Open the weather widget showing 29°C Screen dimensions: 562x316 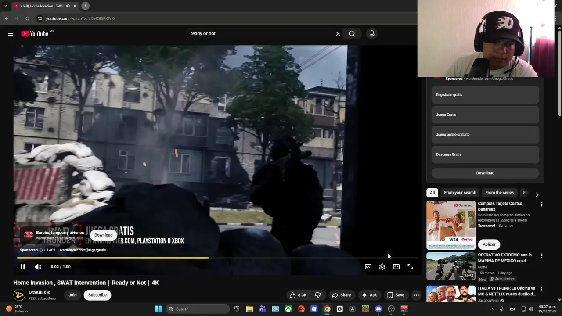click(18, 309)
